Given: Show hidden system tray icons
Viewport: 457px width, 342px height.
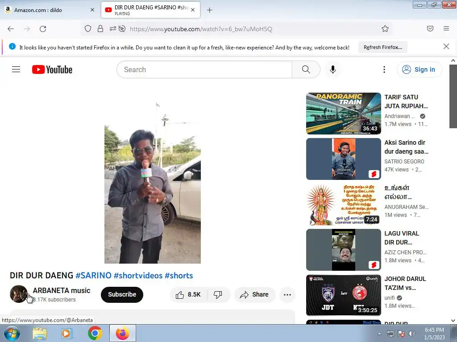Looking at the screenshot, I should [379, 334].
